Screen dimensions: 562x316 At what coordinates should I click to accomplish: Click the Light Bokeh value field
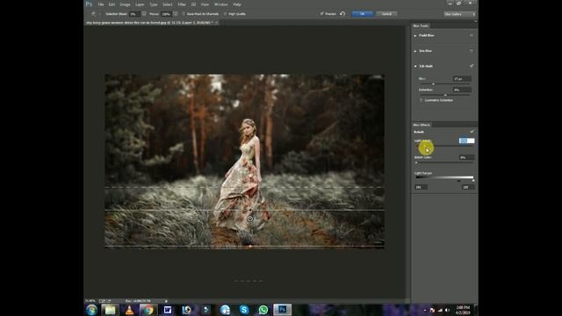(x=466, y=140)
